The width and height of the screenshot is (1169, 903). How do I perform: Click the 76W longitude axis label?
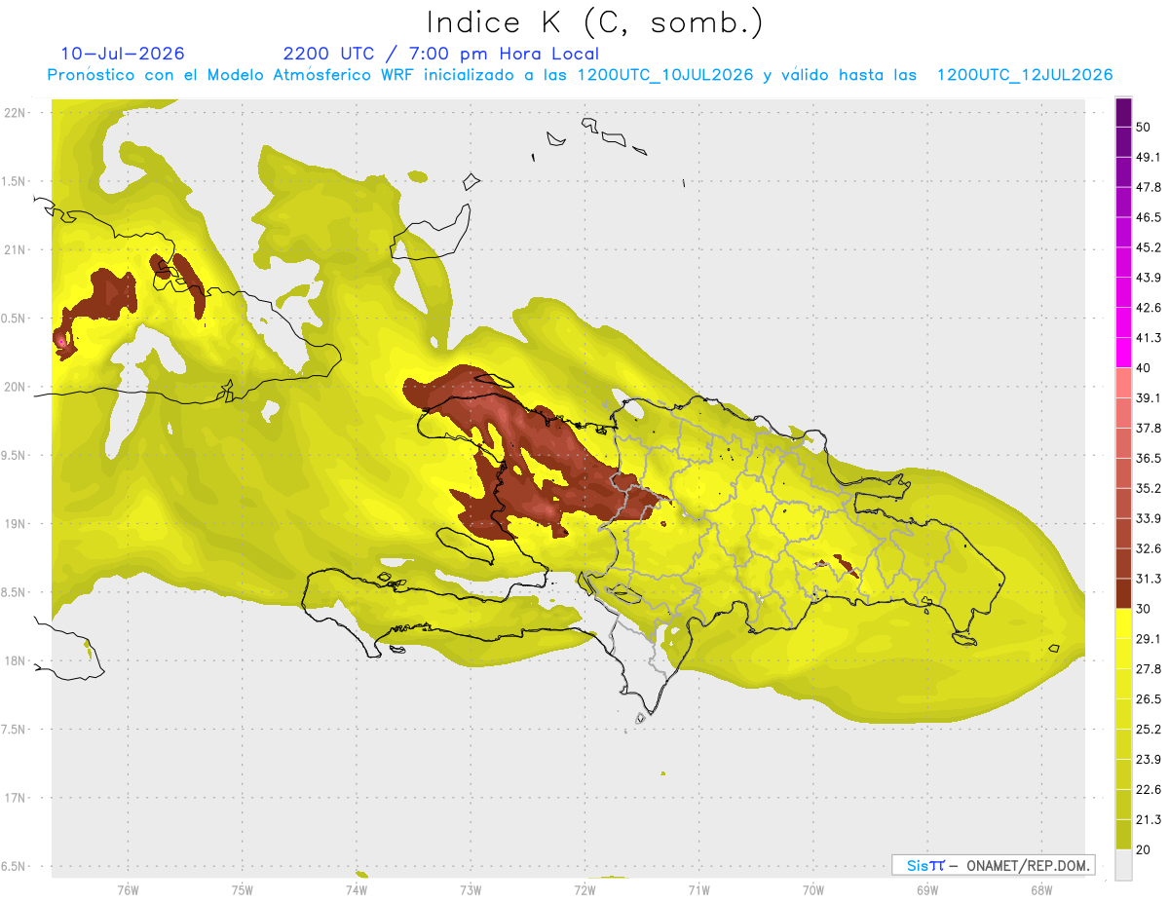pyautogui.click(x=128, y=890)
